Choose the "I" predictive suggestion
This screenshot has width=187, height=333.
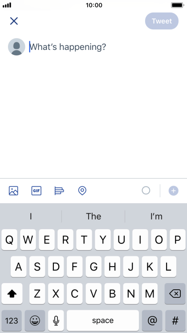coord(31,216)
